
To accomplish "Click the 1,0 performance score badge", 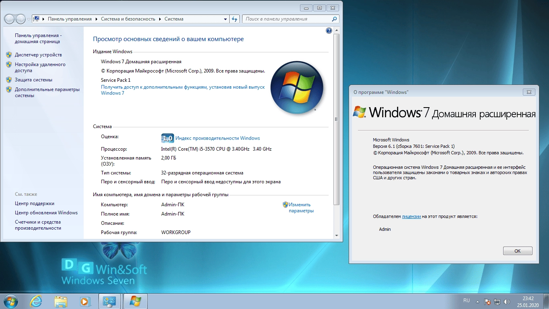I will tap(167, 138).
